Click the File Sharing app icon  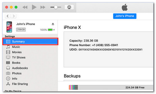[x=8, y=84]
